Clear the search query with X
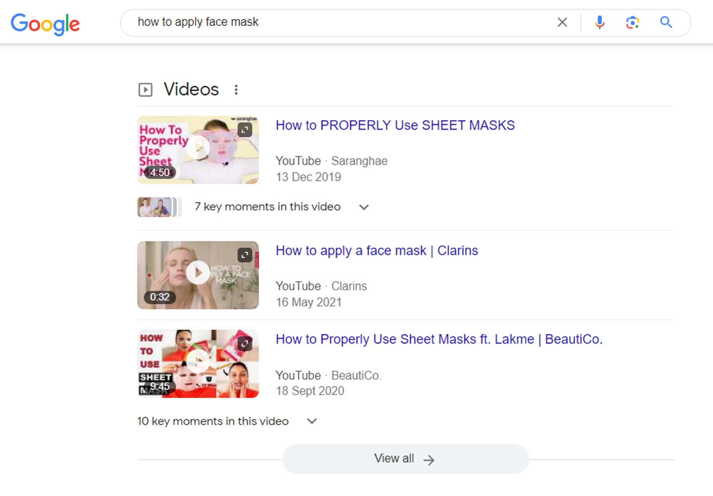Viewport: 713px width, 496px height. 562,22
